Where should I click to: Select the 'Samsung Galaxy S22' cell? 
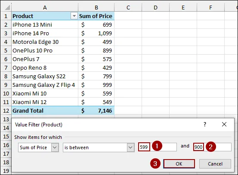pos(45,76)
